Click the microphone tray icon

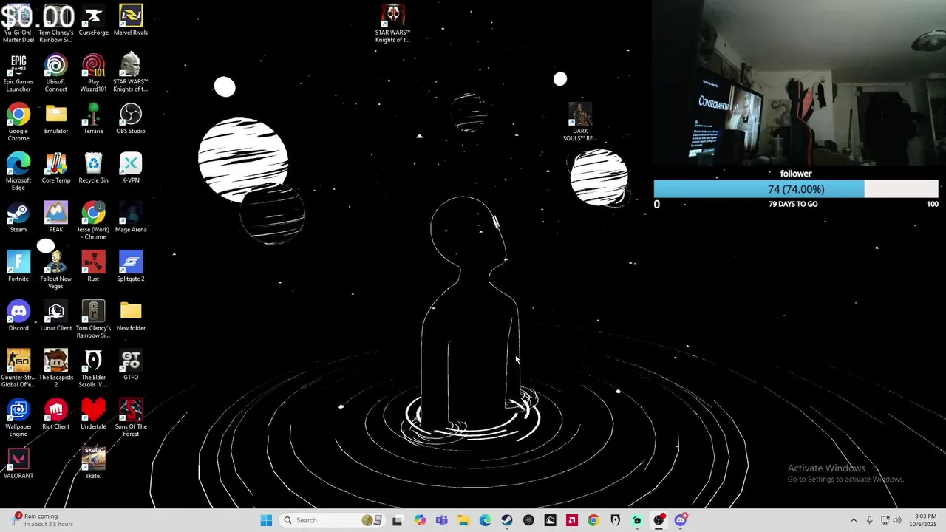[x=869, y=520]
